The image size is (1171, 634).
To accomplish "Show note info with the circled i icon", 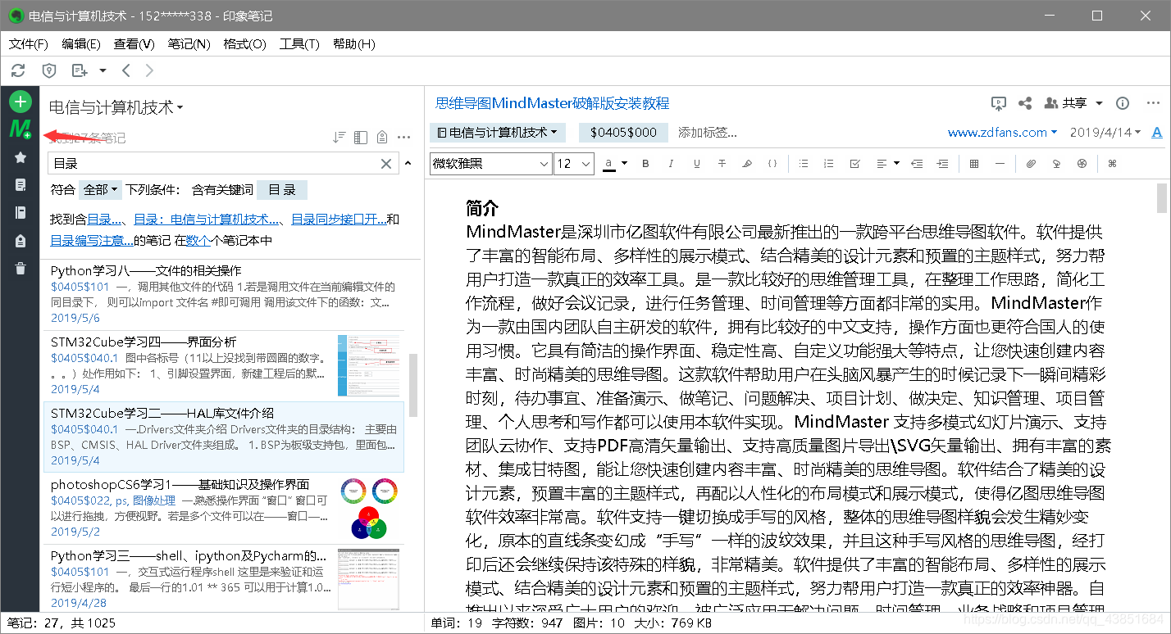I will (1123, 103).
